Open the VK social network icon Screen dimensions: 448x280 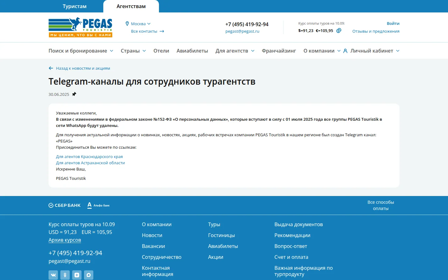[x=53, y=275]
